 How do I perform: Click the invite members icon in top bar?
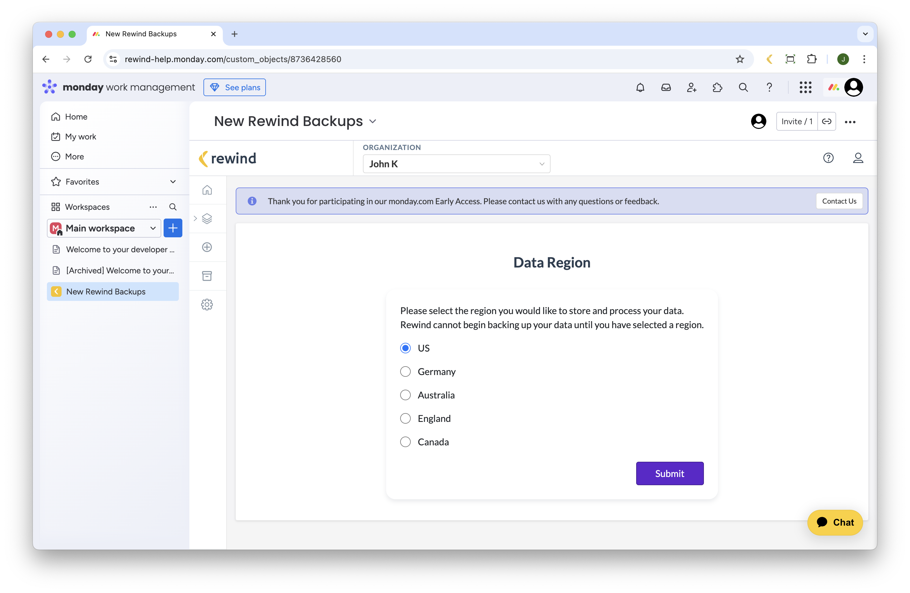[x=691, y=88]
